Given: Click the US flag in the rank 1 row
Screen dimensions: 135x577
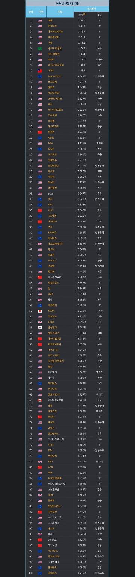Looking at the screenshot, I should pyautogui.click(x=39, y=20).
